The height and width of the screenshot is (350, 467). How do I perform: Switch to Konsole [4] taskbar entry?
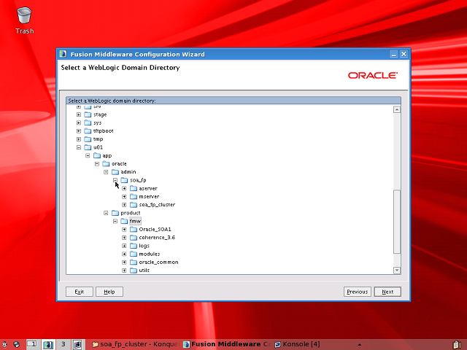(298, 344)
